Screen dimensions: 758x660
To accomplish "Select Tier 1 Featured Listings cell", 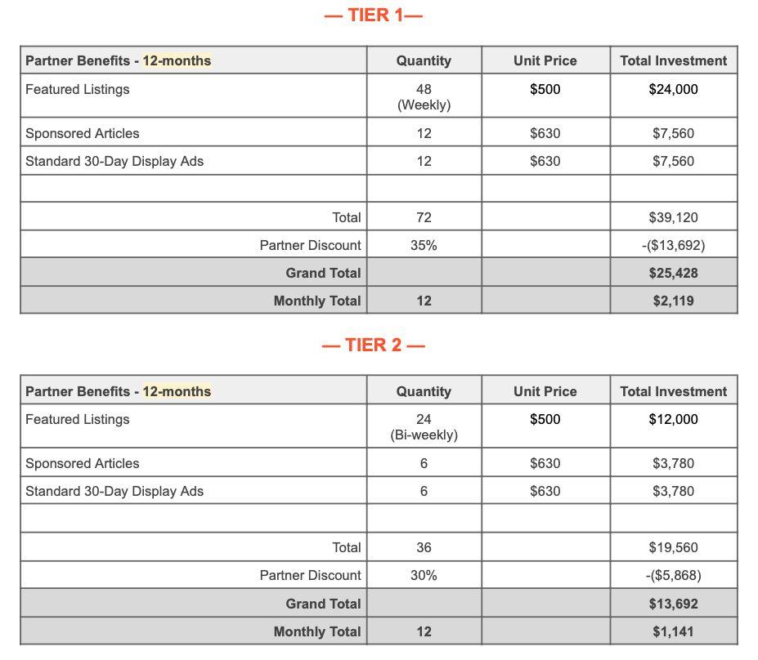I will (x=193, y=96).
